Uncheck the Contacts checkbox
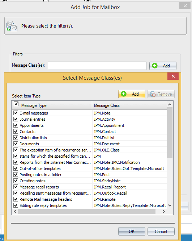 (x=16, y=132)
